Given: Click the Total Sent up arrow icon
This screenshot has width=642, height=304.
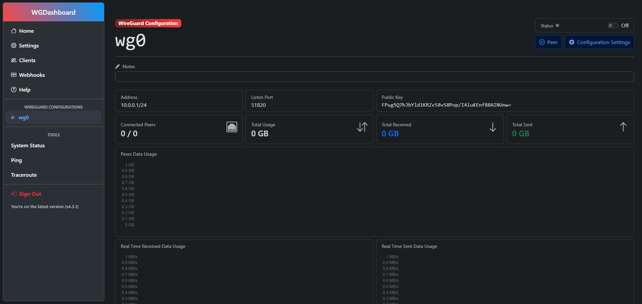Looking at the screenshot, I should 623,127.
